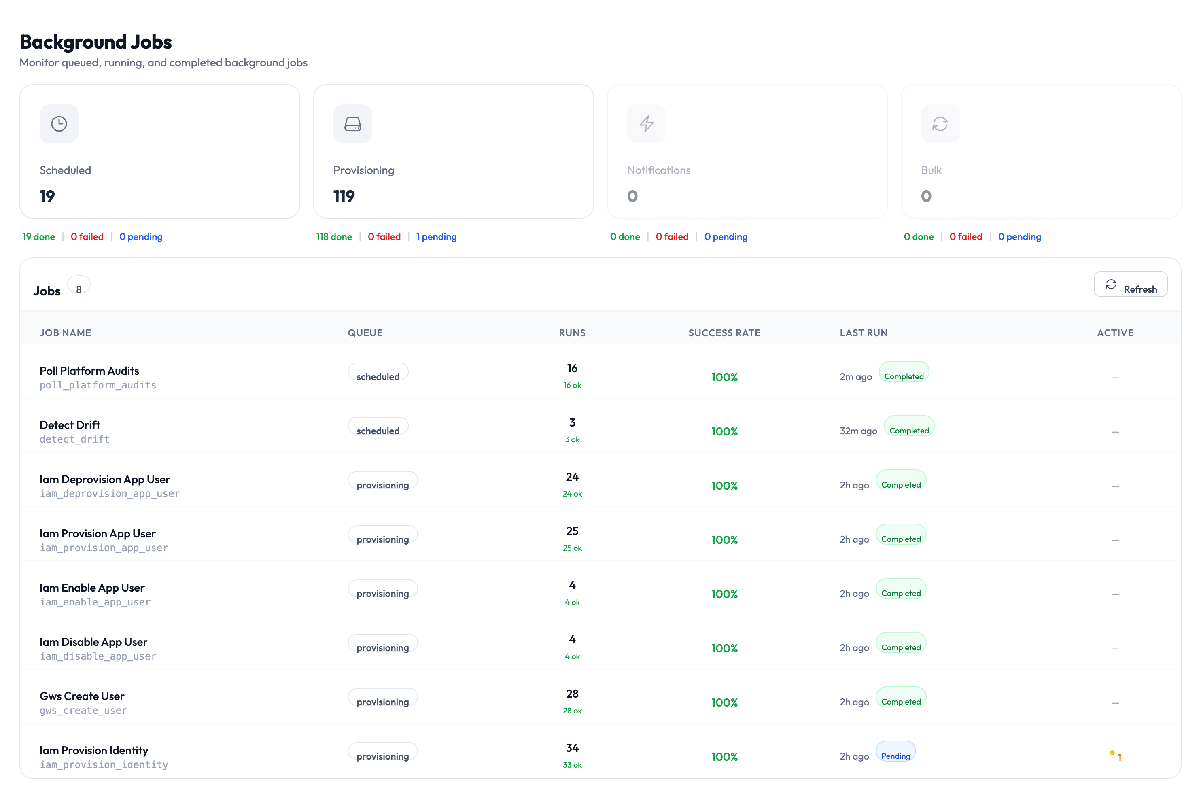Sort the table by SUCCESS RATE column
Screen dimensions: 1201x798
pyautogui.click(x=724, y=333)
